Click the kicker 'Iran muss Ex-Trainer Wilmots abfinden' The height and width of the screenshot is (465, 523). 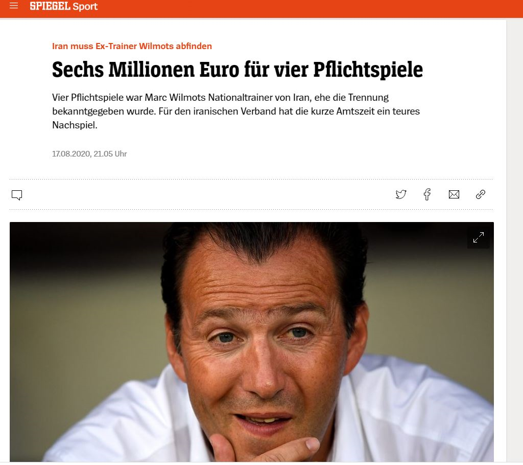point(132,46)
